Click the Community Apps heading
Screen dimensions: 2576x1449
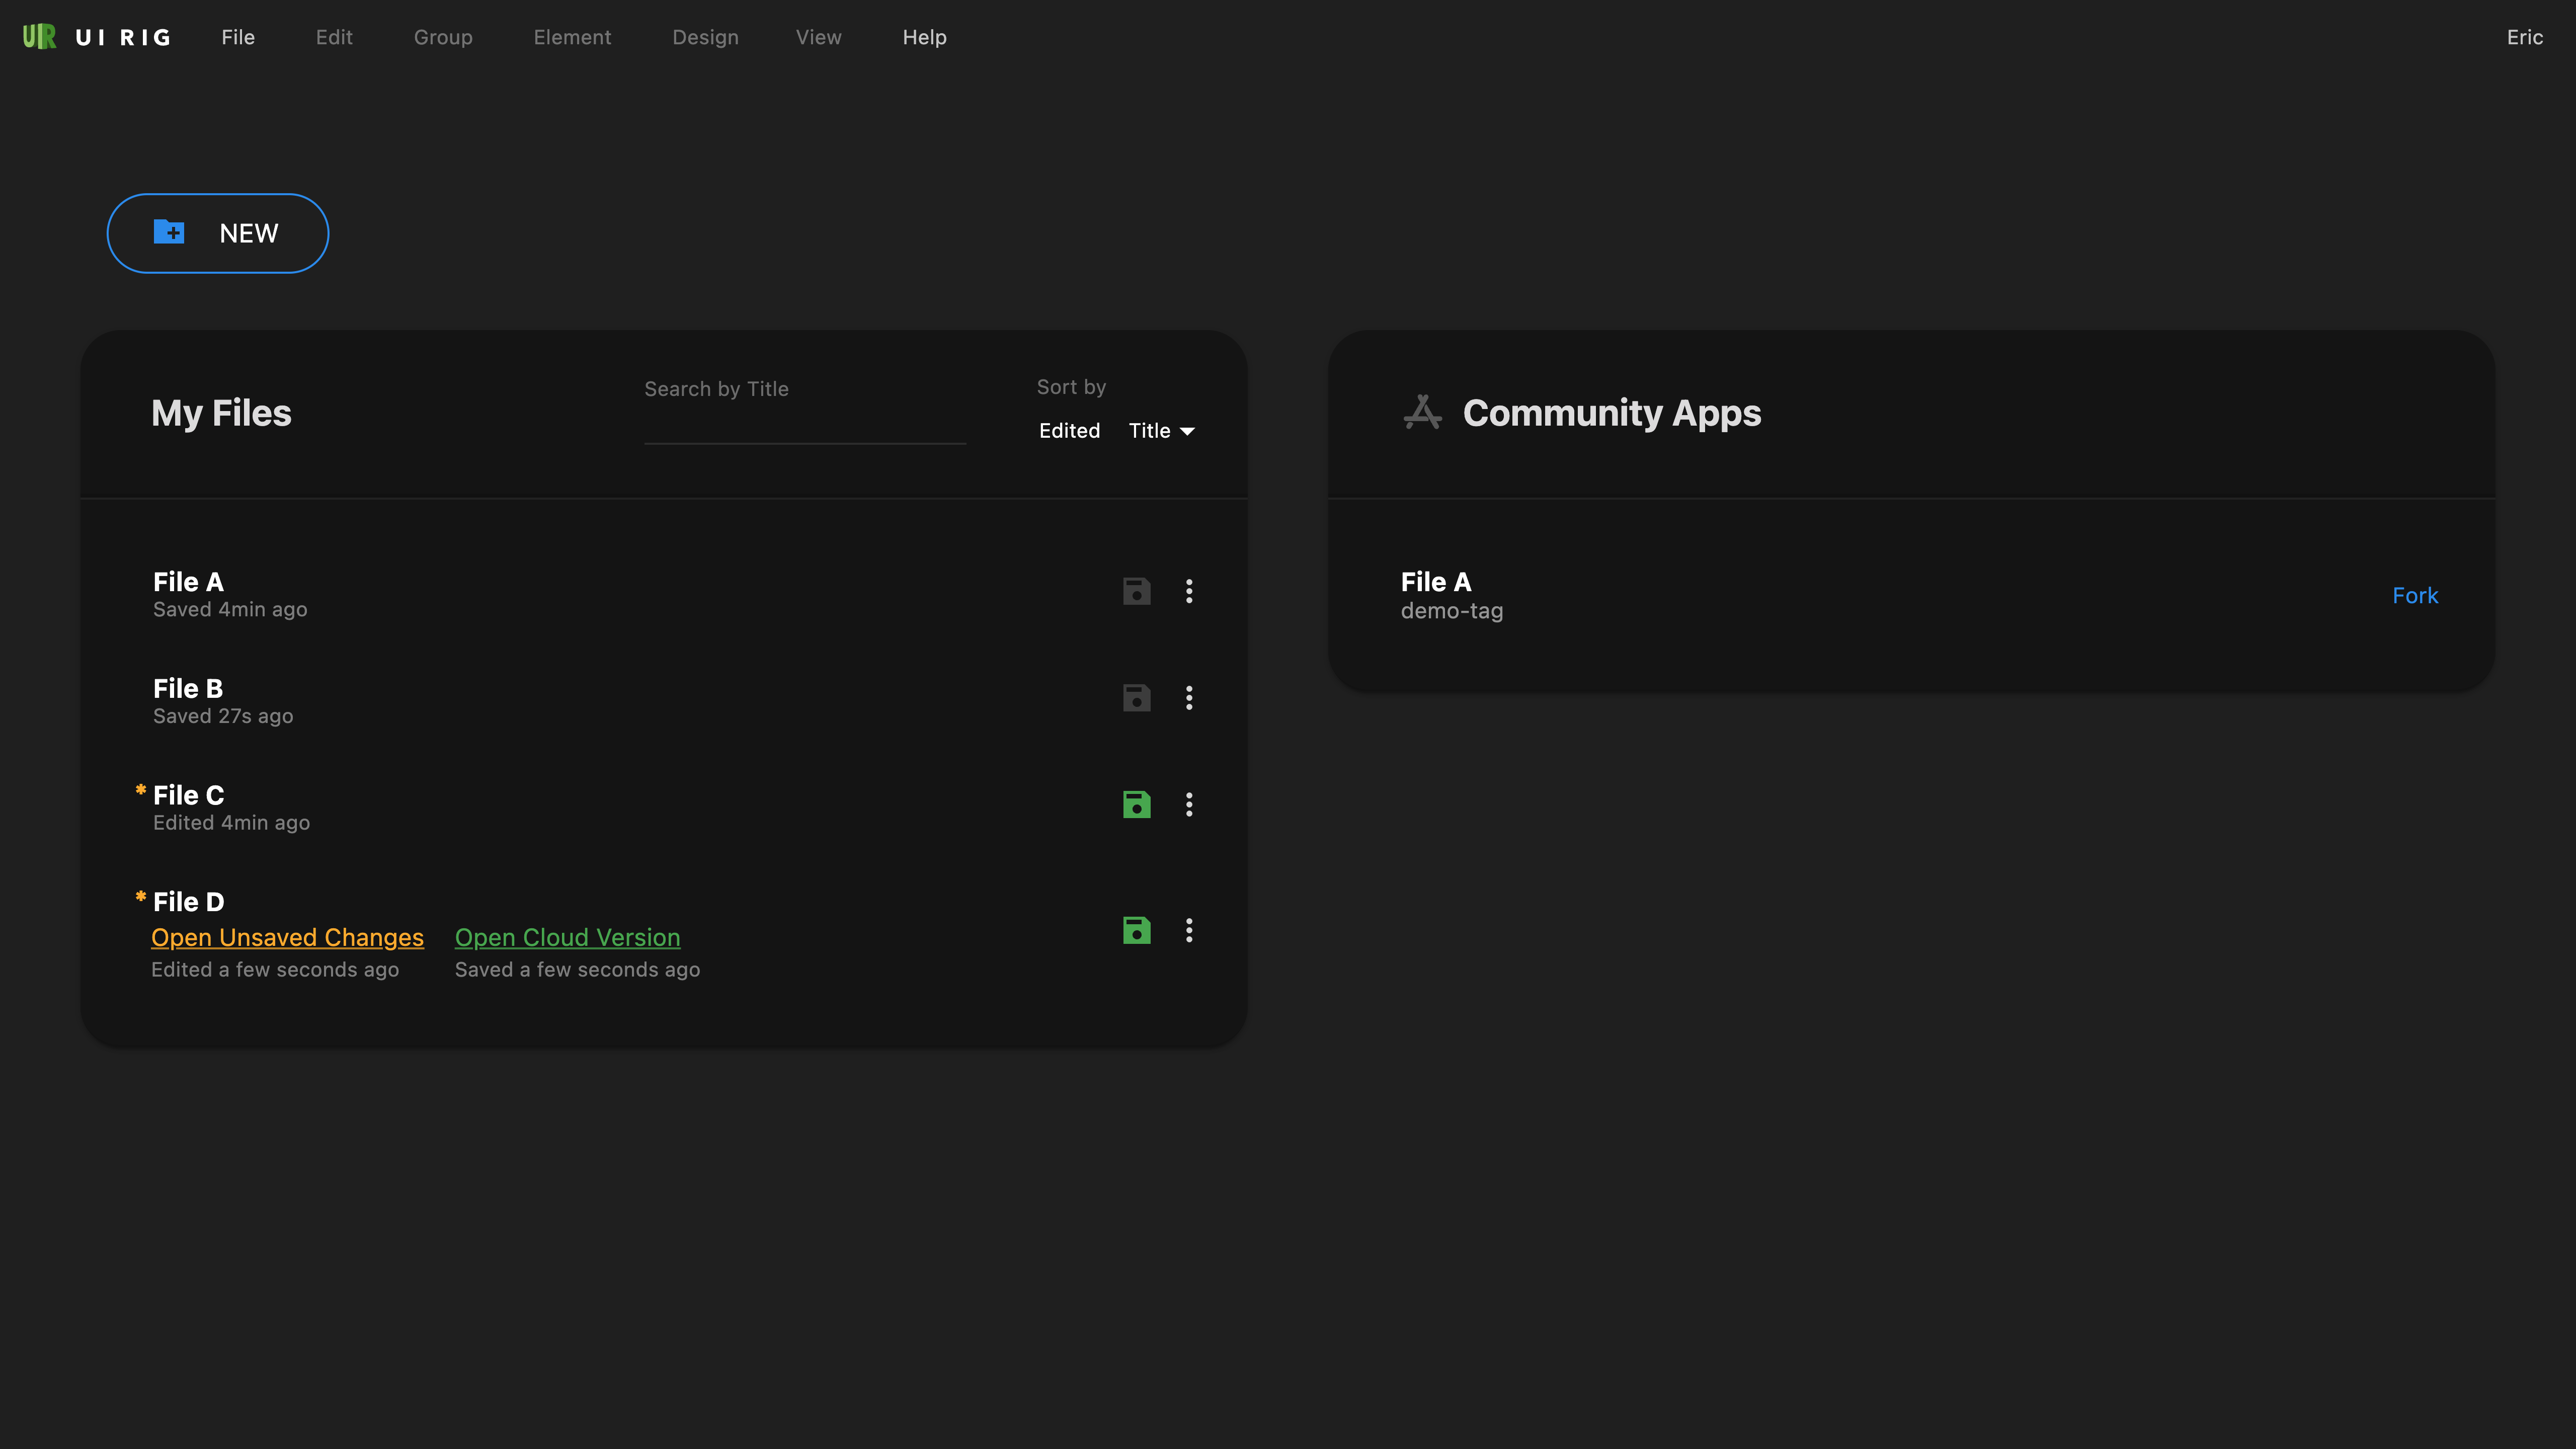tap(1612, 413)
